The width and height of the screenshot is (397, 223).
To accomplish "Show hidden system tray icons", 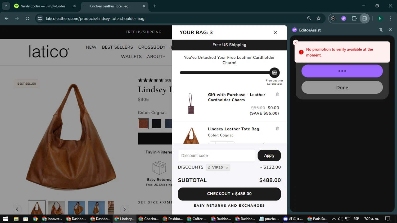I will click(x=334, y=219).
